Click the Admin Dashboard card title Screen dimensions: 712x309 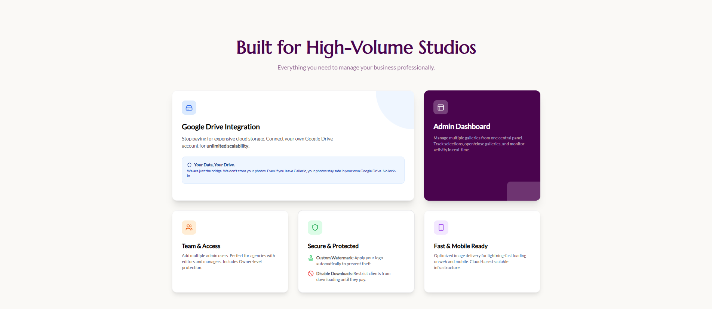pyautogui.click(x=461, y=127)
